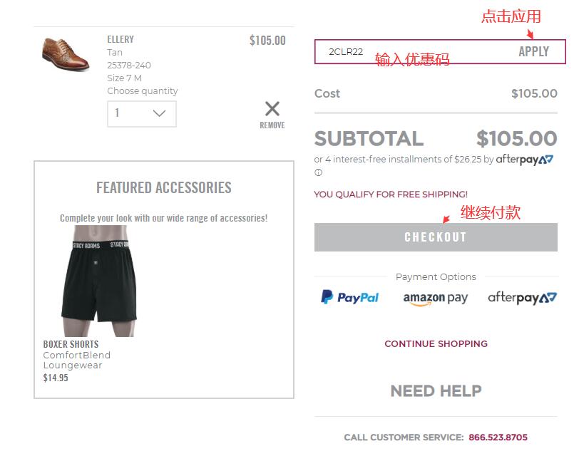Screen dimensions: 579x451
Task: Open the ELLERY product title link
Action: pyautogui.click(x=121, y=39)
